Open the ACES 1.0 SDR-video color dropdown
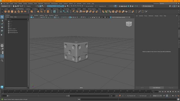 coord(121,17)
